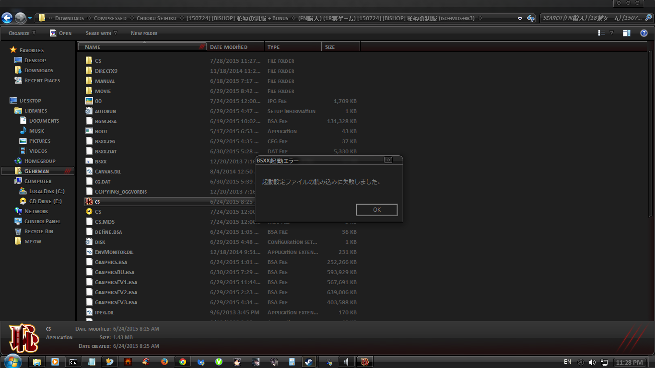Click the volume speaker icon in system tray
The height and width of the screenshot is (368, 655).
[592, 362]
